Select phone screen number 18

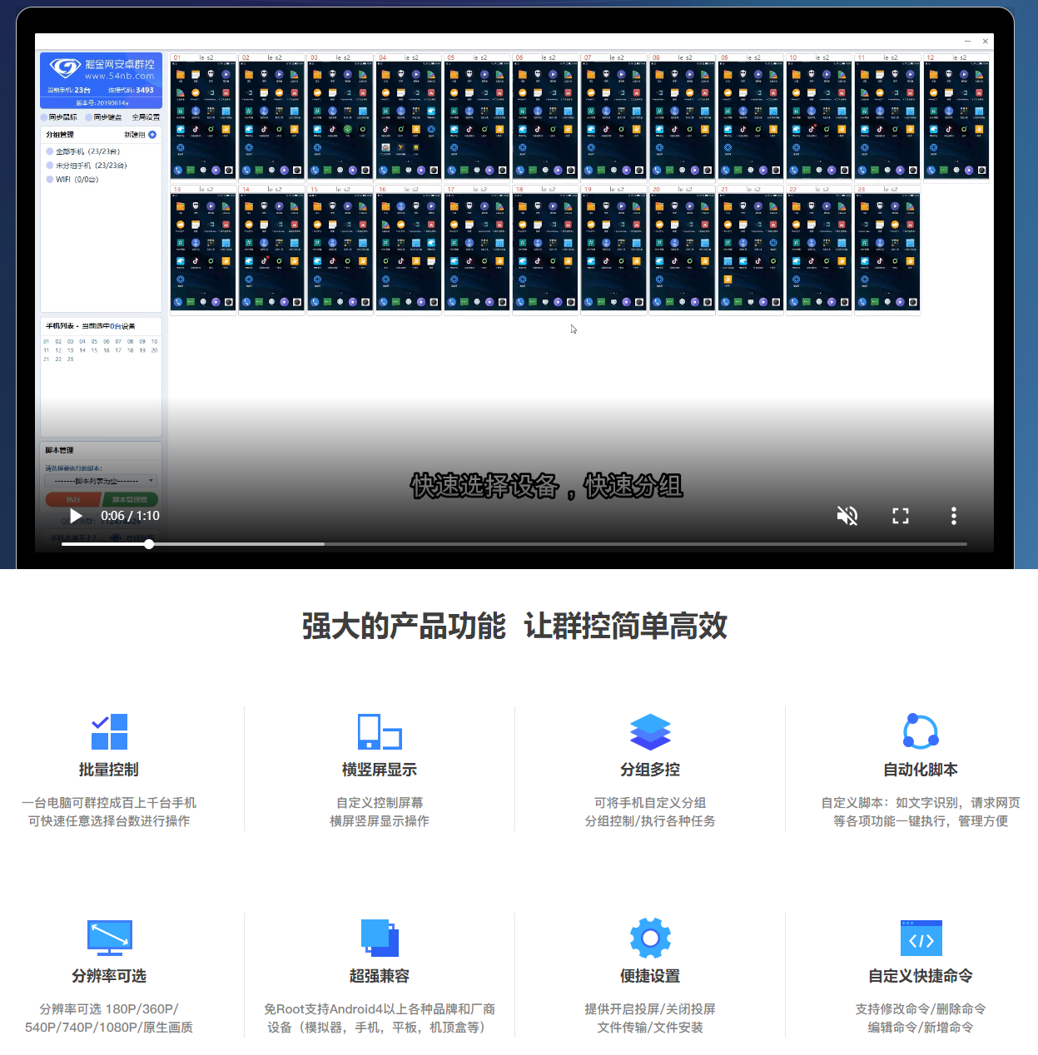pos(545,250)
